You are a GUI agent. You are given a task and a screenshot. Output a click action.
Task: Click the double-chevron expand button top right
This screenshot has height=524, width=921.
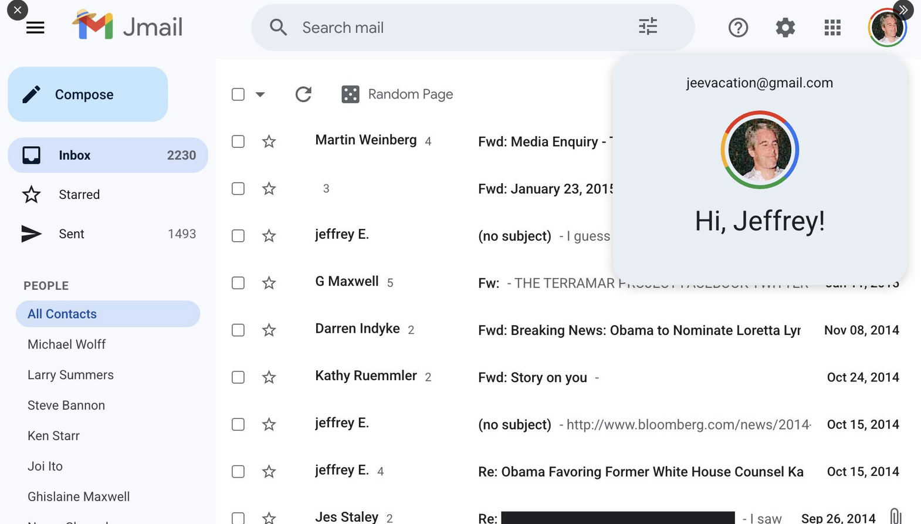point(903,10)
